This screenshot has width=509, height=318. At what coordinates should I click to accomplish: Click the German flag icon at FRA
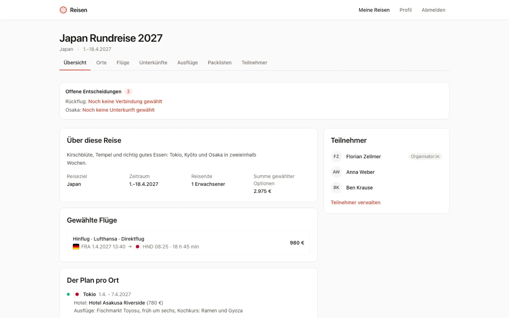tap(76, 247)
